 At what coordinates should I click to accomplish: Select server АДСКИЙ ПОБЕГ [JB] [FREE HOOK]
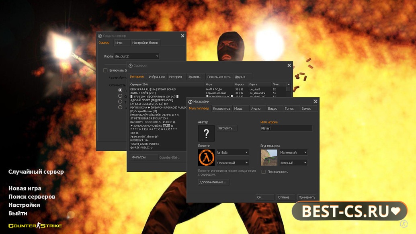(x=152, y=100)
